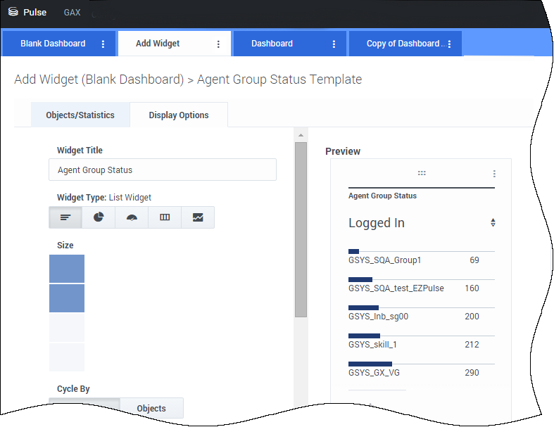Switch to the Objects/Statistics tab

(x=80, y=115)
